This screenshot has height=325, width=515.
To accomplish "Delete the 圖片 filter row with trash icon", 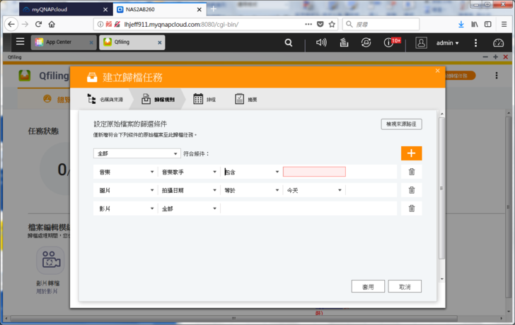I will click(411, 190).
